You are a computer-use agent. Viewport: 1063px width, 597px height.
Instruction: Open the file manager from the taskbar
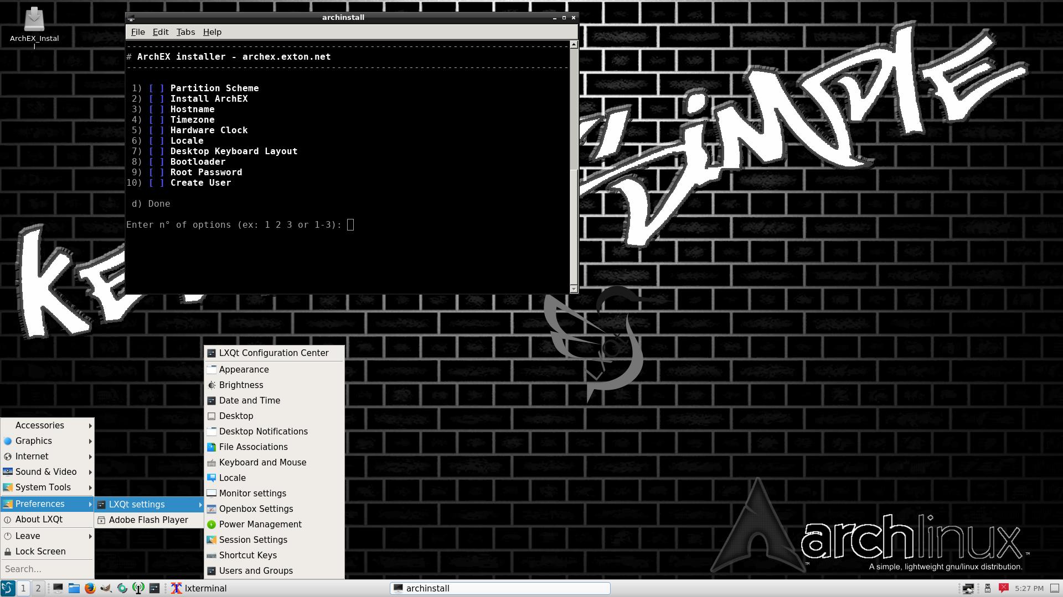coord(74,588)
